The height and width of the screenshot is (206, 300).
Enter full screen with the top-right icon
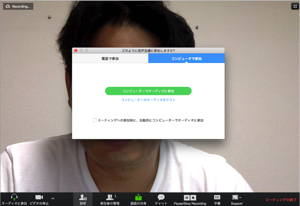pyautogui.click(x=295, y=6)
